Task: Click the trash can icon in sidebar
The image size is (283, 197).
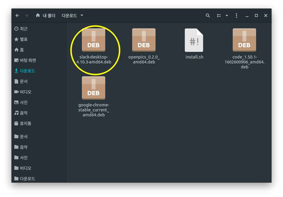Action: [x=16, y=123]
